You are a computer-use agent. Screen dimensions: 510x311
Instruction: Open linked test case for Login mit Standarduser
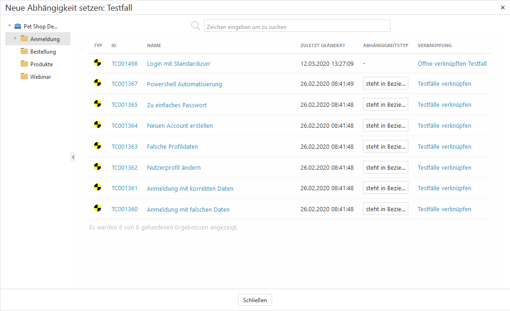[x=452, y=63]
